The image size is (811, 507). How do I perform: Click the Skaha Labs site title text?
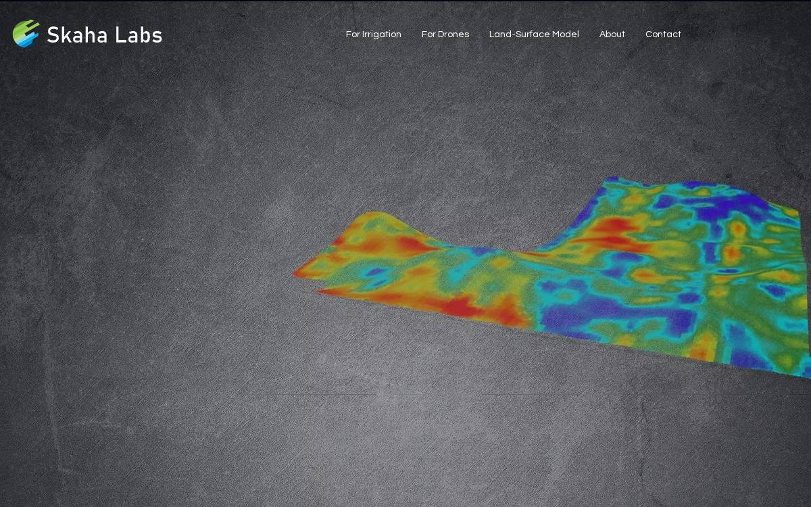105,35
